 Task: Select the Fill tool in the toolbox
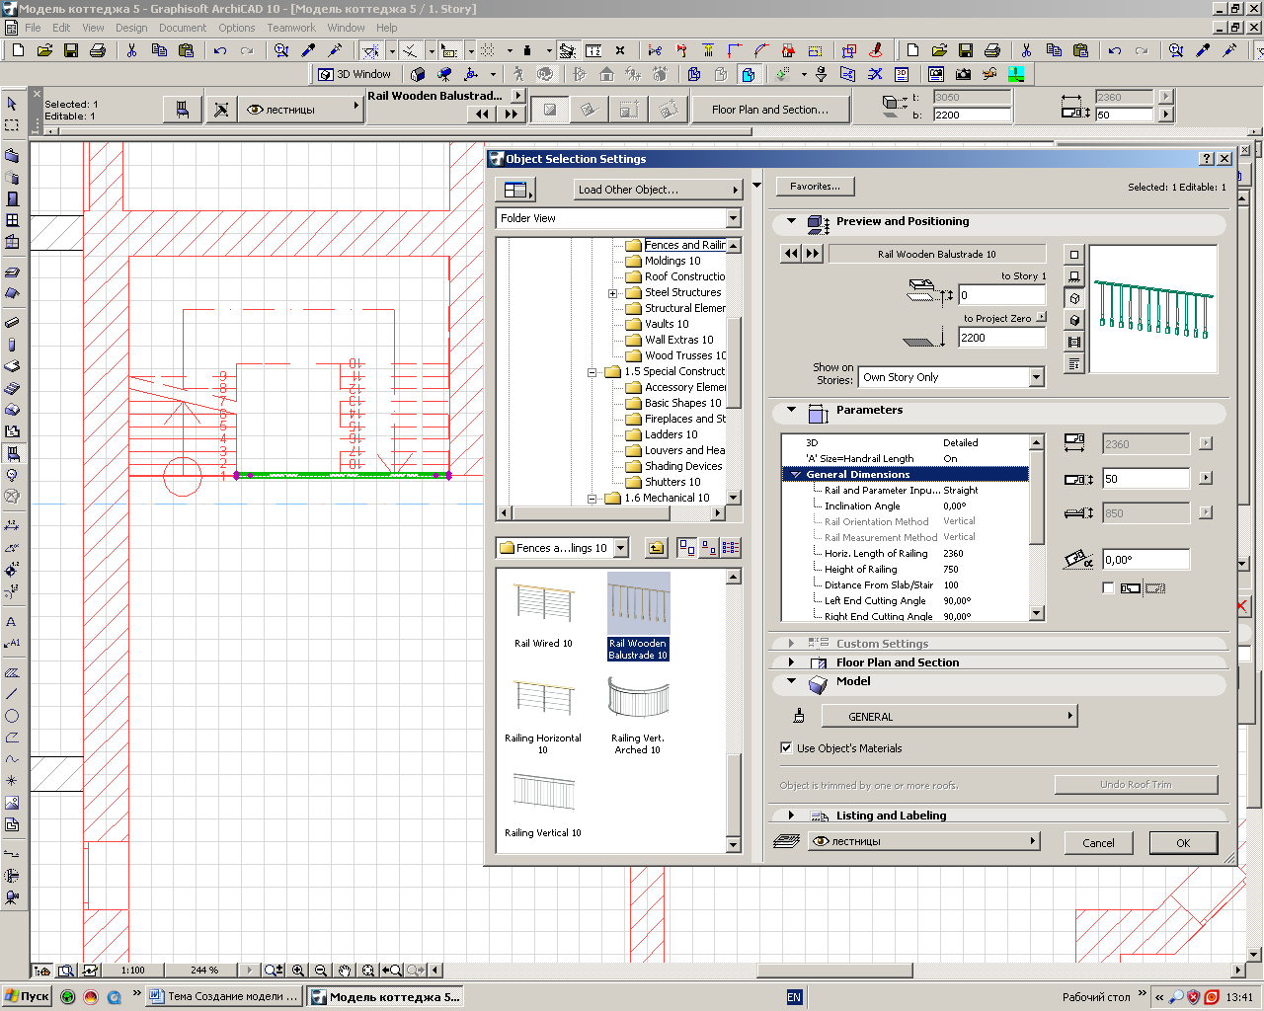click(x=12, y=672)
